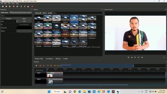
Task: Toggle the razor tool on the timeline
Action: click(x=44, y=66)
